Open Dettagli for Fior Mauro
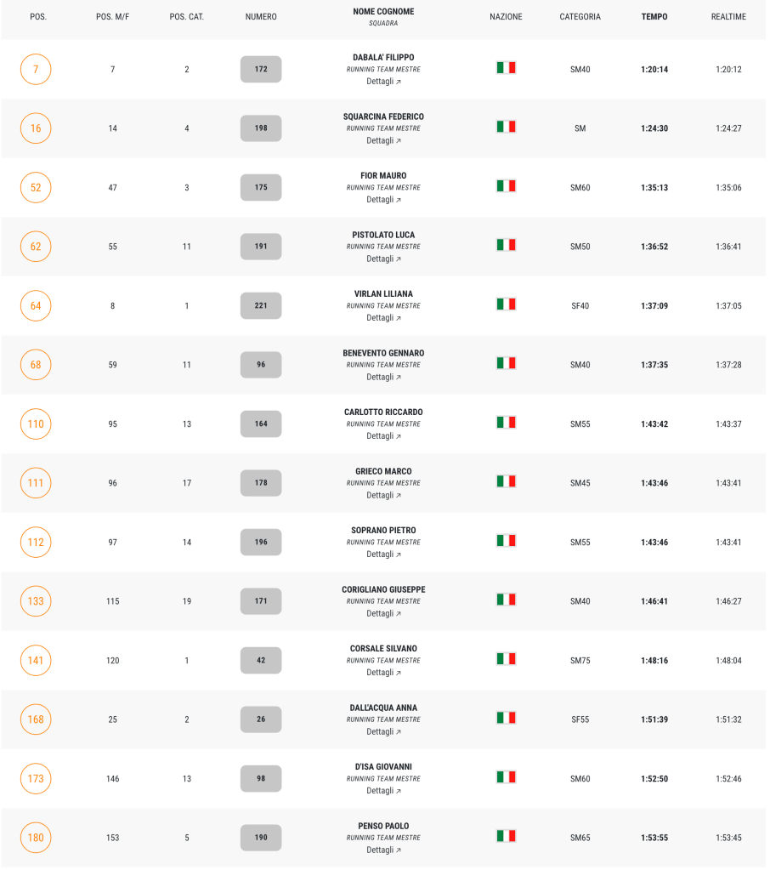The width and height of the screenshot is (770, 870). click(383, 200)
